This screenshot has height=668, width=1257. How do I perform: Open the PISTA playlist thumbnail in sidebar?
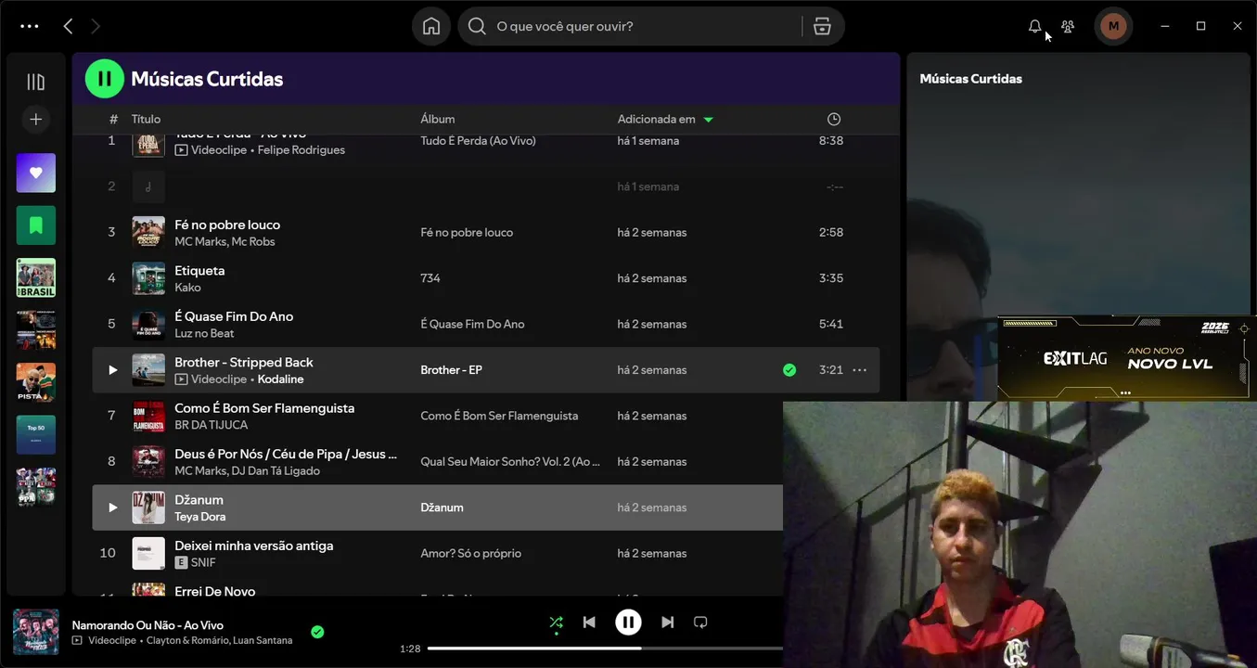pos(36,381)
